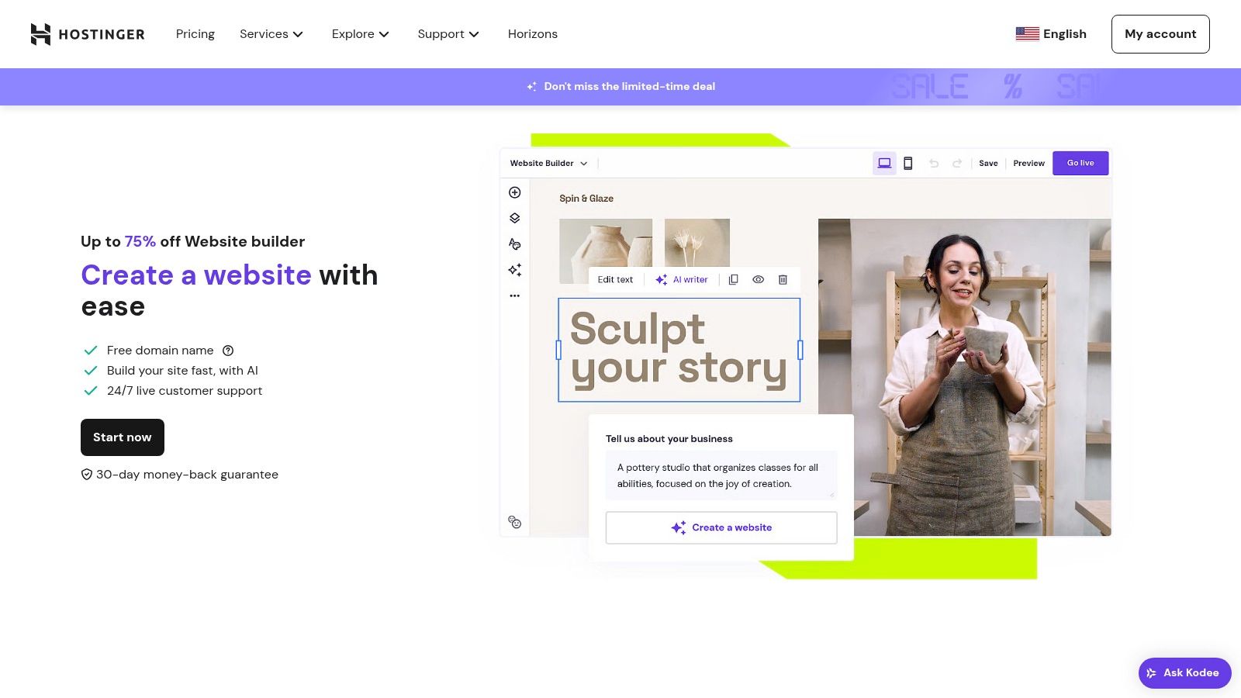Select the US flag language icon
Image resolution: width=1241 pixels, height=698 pixels.
[1027, 34]
